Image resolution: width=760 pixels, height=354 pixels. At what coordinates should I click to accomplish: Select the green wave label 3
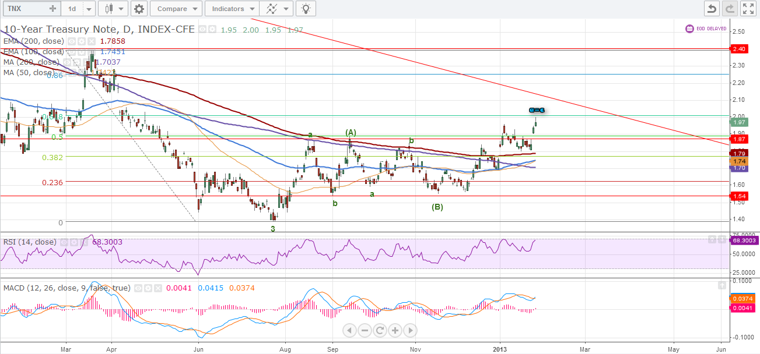click(272, 229)
